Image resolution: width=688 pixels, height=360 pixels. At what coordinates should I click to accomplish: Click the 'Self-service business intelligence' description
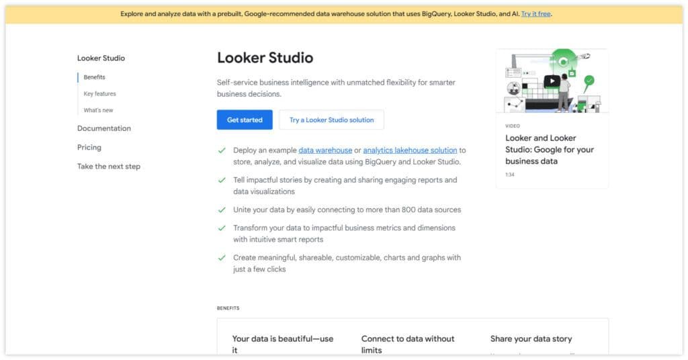336,88
